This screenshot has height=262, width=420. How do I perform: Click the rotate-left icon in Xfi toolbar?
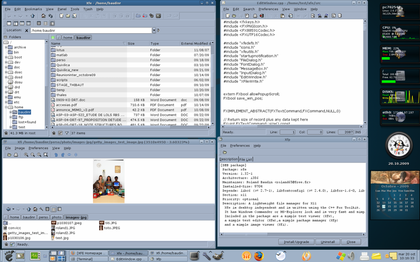pyautogui.click(x=56, y=155)
